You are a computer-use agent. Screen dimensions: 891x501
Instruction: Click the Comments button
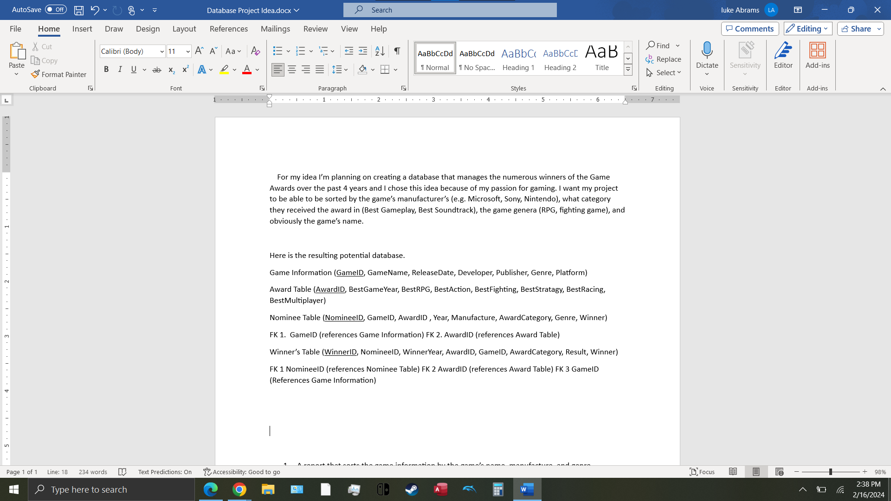pyautogui.click(x=749, y=28)
